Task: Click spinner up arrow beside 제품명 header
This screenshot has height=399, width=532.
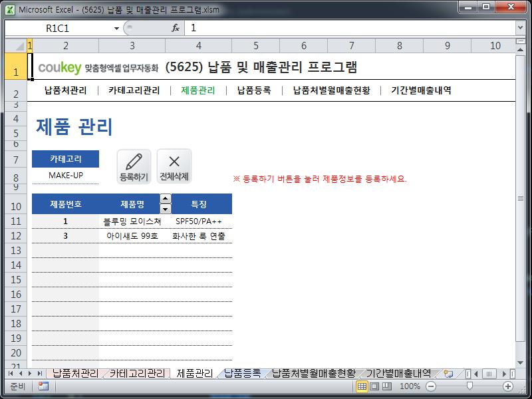Action: tap(165, 198)
